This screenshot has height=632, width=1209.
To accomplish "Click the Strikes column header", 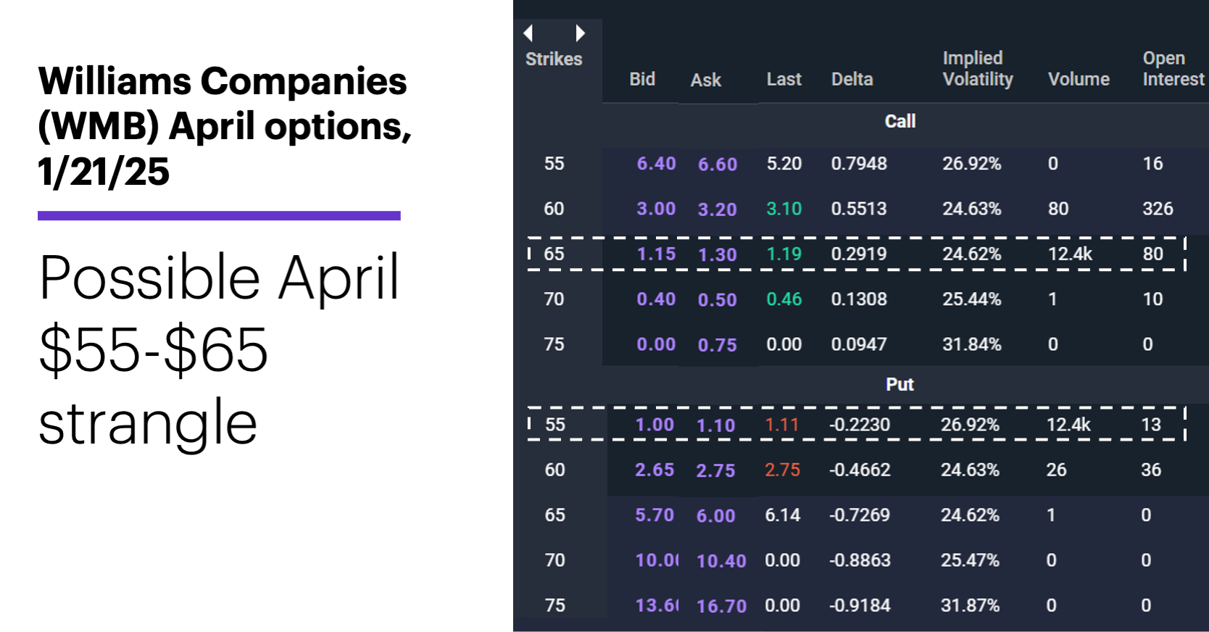I will click(x=553, y=59).
